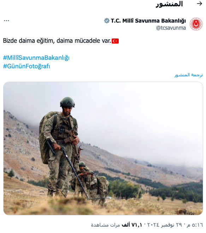206x233 pixels.
Task: Open the #MillîSavunmaBakanlığı hashtag
Action: 36,58
